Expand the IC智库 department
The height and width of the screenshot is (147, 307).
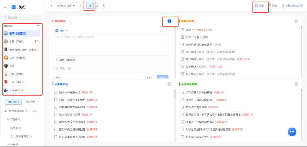coord(8,119)
